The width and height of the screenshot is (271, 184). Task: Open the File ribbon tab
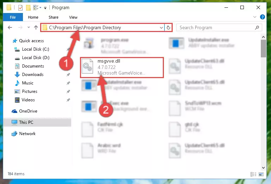click(13, 17)
